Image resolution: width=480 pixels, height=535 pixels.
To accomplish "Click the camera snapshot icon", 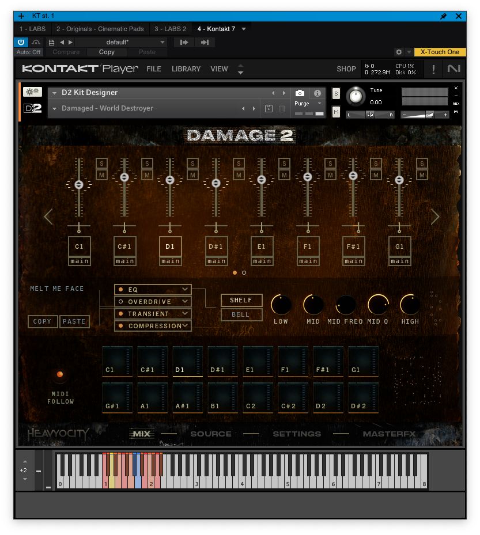I will pos(300,93).
